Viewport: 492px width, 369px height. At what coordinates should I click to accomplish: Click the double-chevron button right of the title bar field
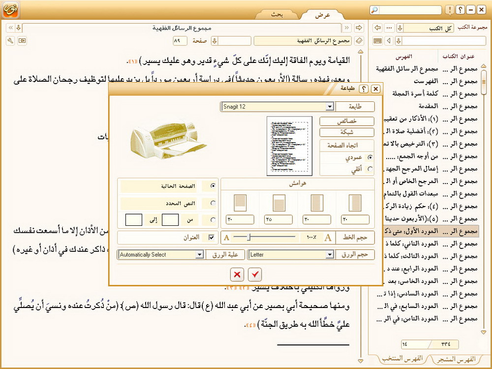tap(346, 28)
